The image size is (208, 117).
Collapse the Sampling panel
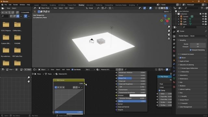[x=183, y=40]
